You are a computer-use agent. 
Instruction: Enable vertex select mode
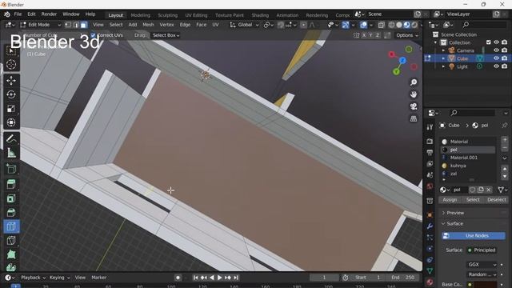tap(68, 25)
